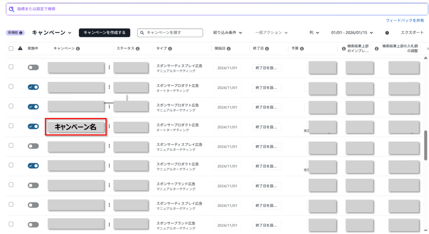Enable 実施中 switch in row directly below キャンペーン名
Screen dimensions: 429x234
(x=33, y=146)
